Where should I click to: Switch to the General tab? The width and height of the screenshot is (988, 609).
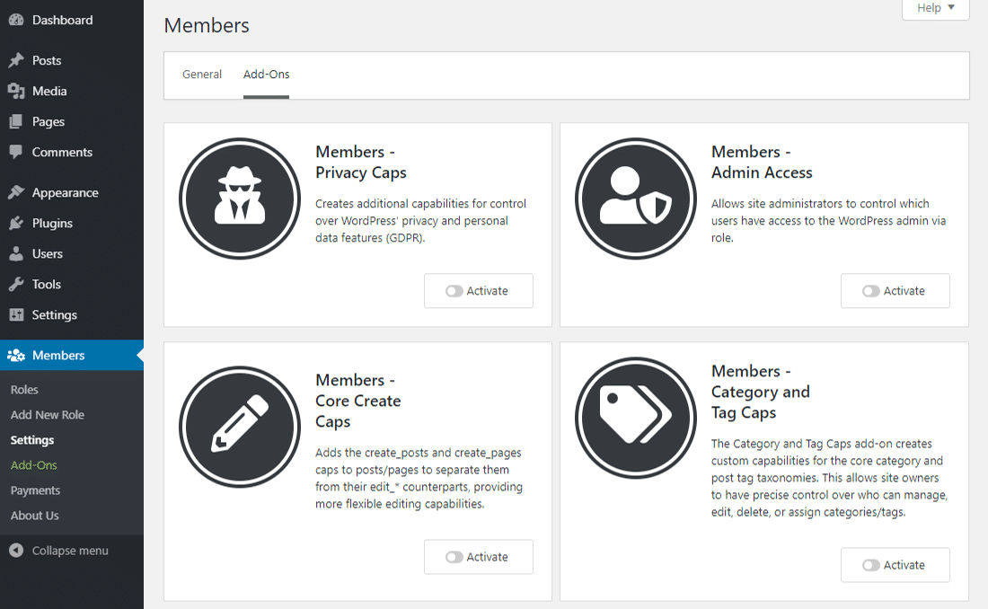(201, 75)
